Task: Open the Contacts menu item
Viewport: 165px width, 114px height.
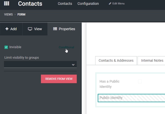Action: 65,4
